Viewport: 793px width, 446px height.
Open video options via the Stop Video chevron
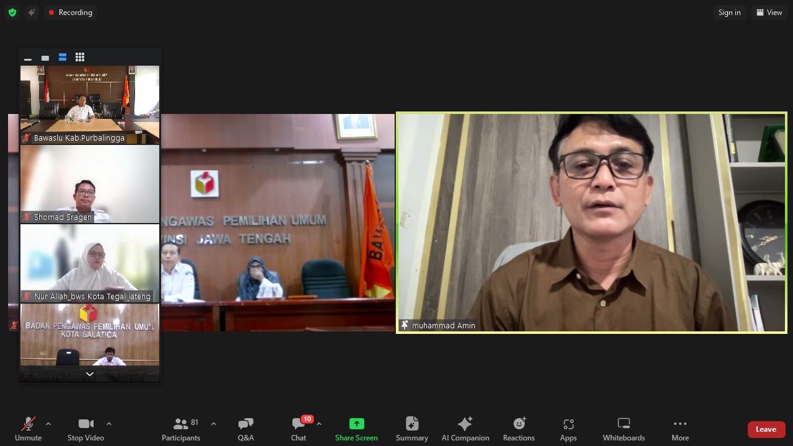(x=109, y=424)
